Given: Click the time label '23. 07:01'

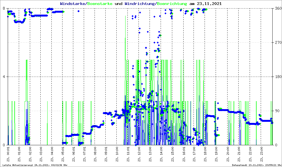Looking at the screenshot, I should click(84, 154).
